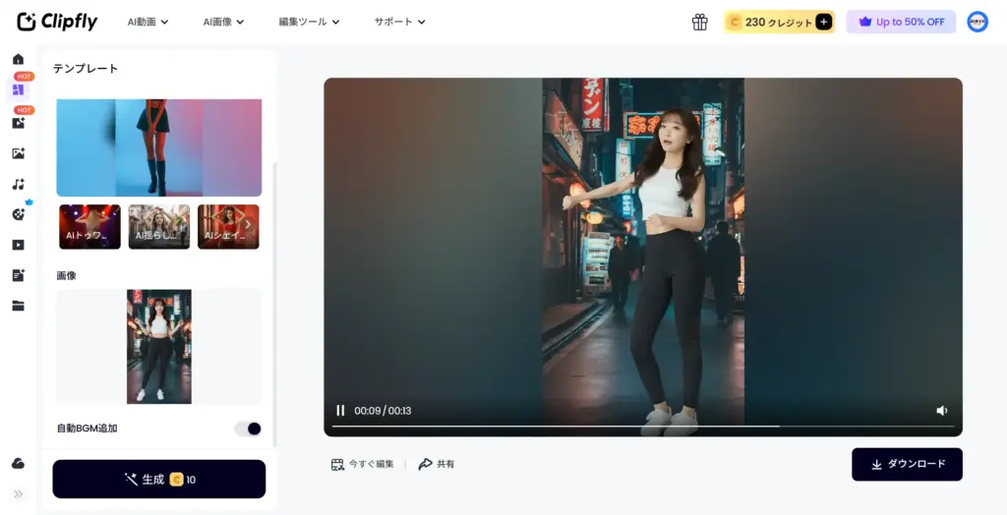Add credits with the plus icon
Viewport: 1007px width, 515px height.
tap(823, 22)
